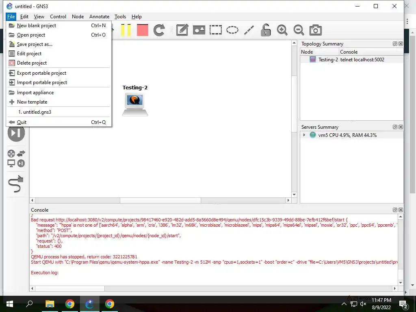Screen dimensions: 416x312
Task: Open the View menu
Action: coord(39,16)
